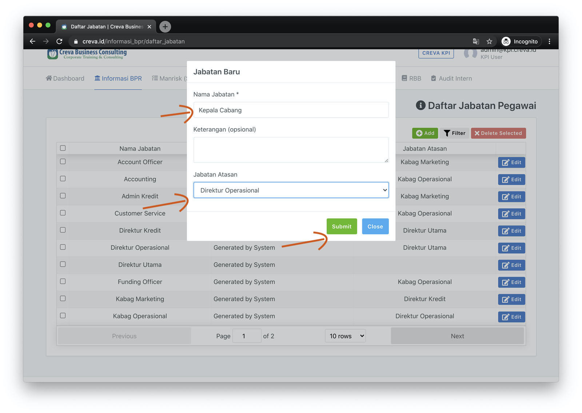This screenshot has height=413, width=582.
Task: Edit the Customer Service row
Action: 511,214
